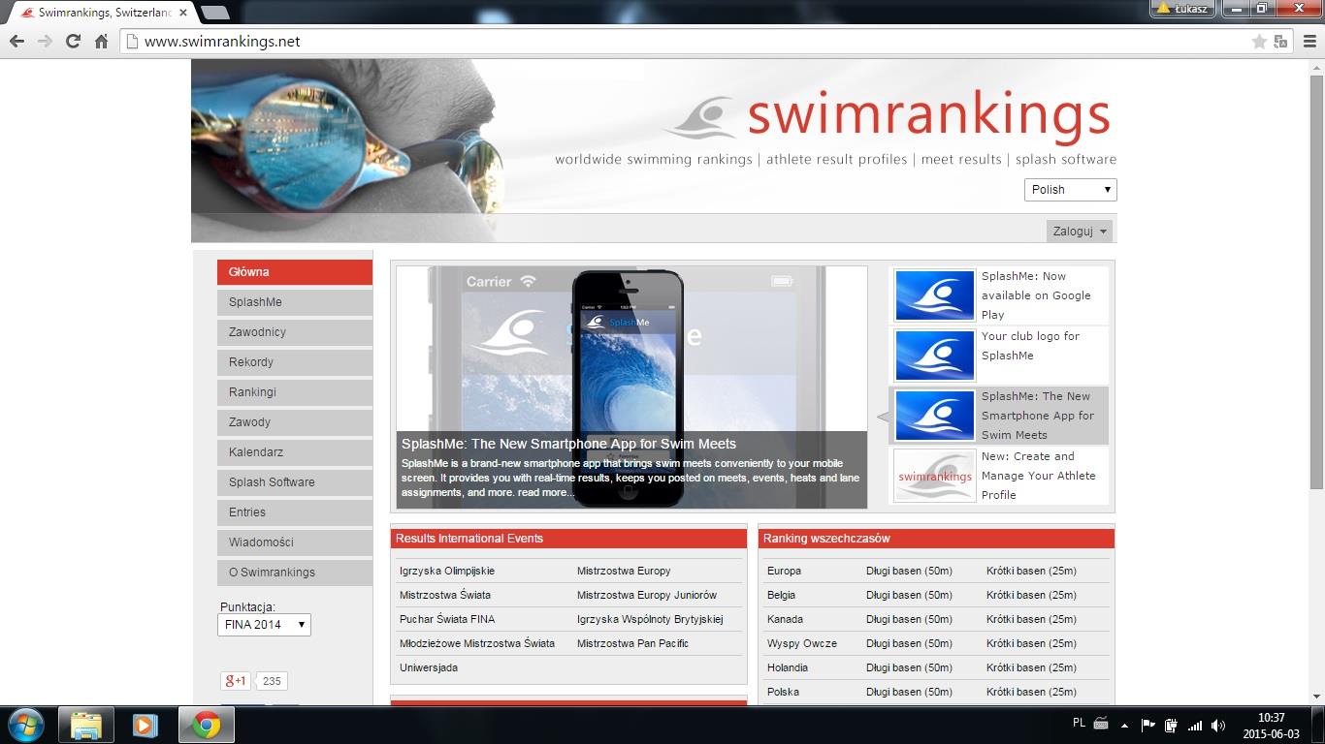1325x744 pixels.
Task: Click the Mistrzostwa Europy link
Action: pyautogui.click(x=624, y=571)
